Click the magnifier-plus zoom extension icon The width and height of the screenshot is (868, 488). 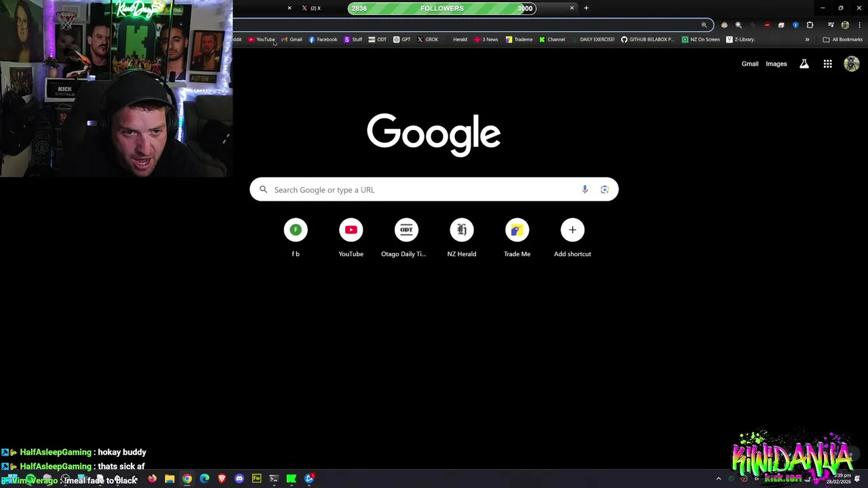738,25
